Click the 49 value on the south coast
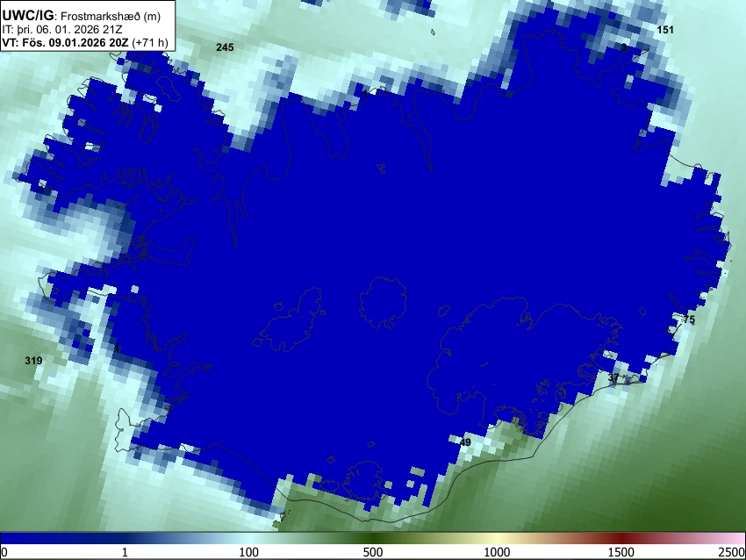This screenshot has height=560, width=746. [x=465, y=442]
